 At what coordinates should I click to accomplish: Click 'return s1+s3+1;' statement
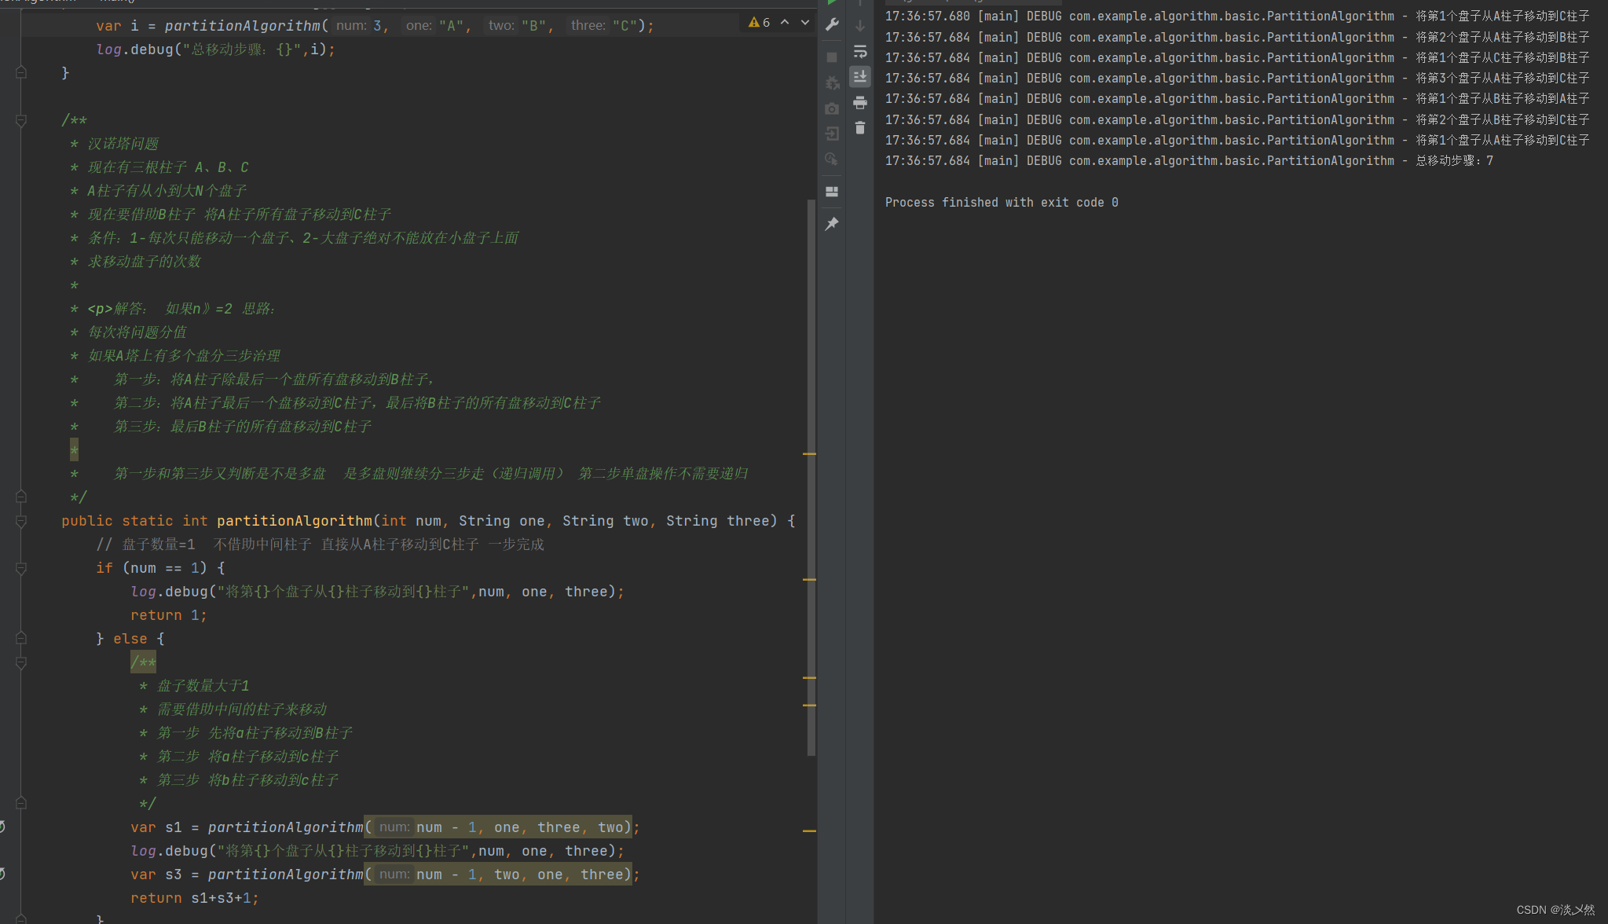tap(195, 898)
